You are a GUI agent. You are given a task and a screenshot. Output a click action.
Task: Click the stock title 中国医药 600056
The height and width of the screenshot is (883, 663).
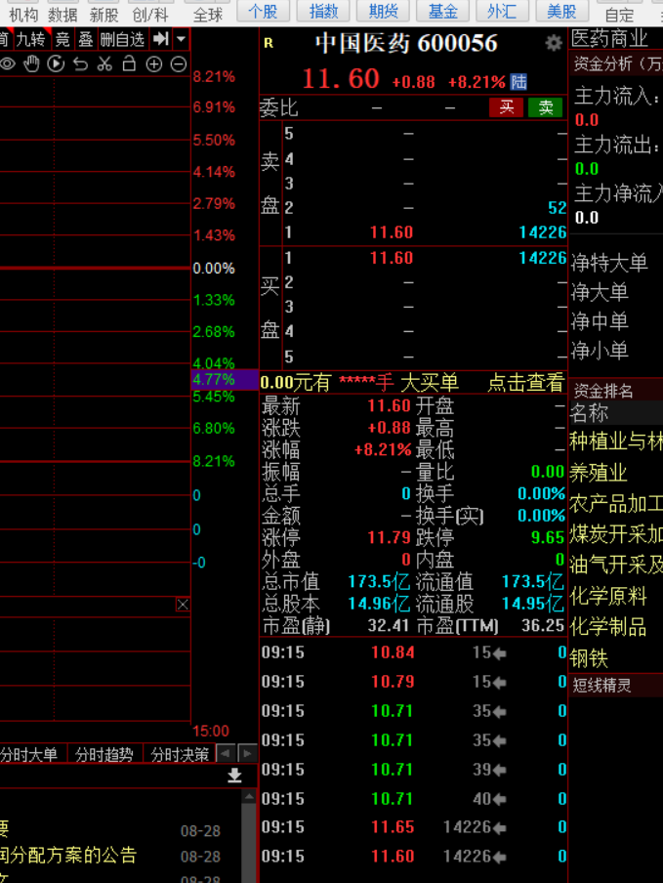click(x=406, y=43)
